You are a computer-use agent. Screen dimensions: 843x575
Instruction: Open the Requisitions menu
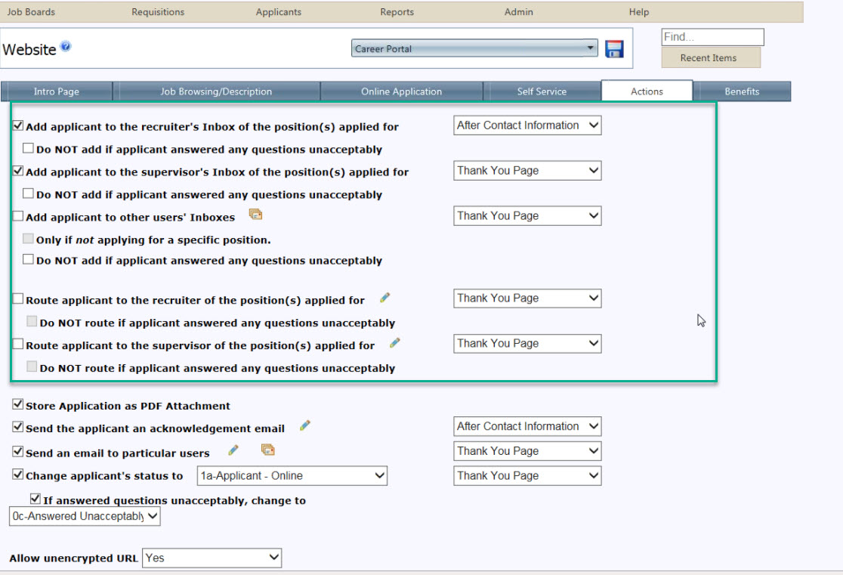coord(158,12)
